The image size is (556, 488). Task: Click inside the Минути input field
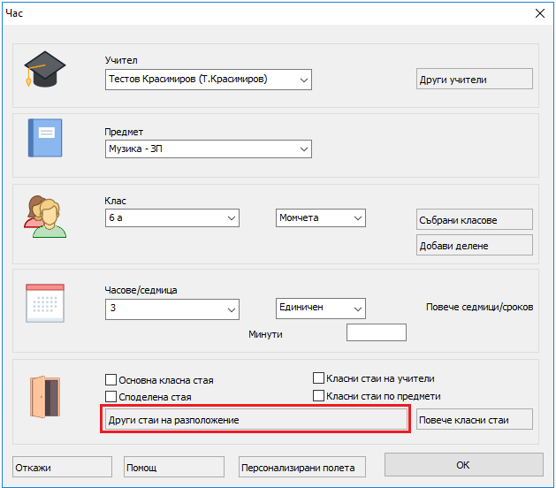(x=376, y=333)
